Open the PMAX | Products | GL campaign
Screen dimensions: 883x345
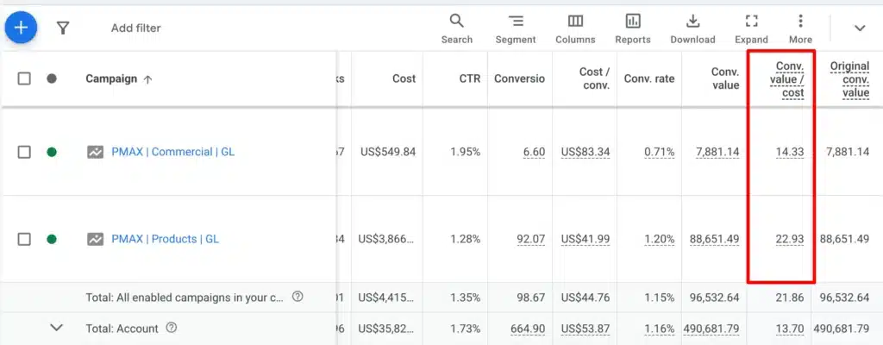tap(165, 239)
